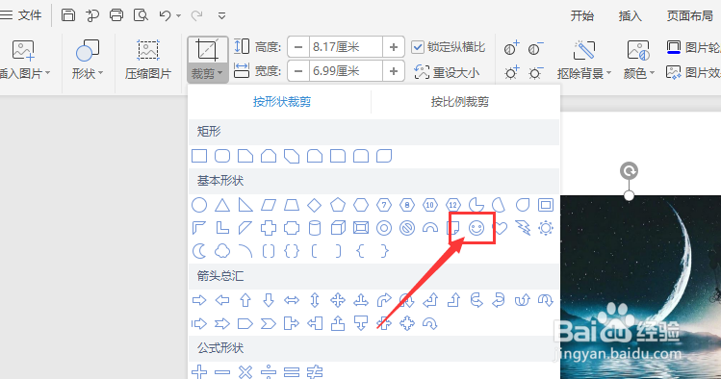Click the increase contrast icon
The width and height of the screenshot is (721, 379).
pos(511,48)
